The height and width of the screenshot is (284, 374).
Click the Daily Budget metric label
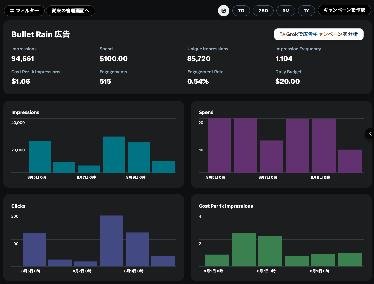[x=288, y=72]
